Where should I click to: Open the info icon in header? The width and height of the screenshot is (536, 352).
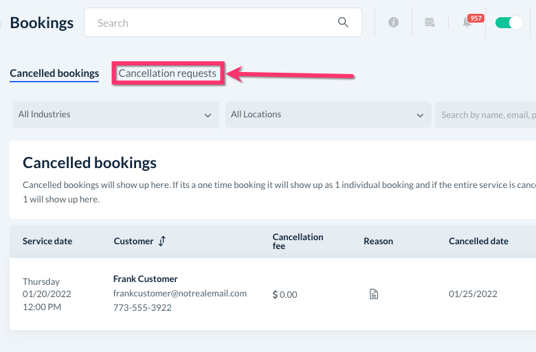394,23
